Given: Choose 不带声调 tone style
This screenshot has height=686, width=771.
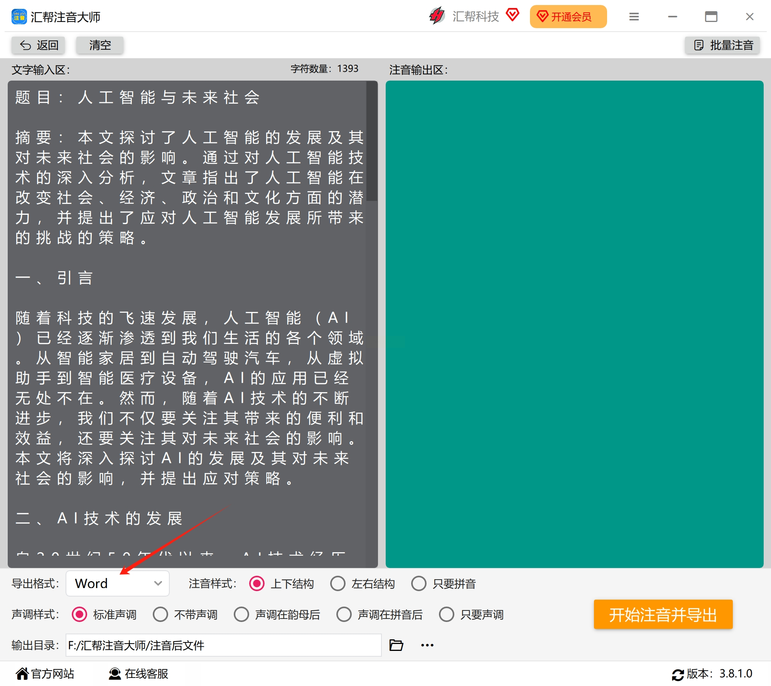Looking at the screenshot, I should (160, 614).
